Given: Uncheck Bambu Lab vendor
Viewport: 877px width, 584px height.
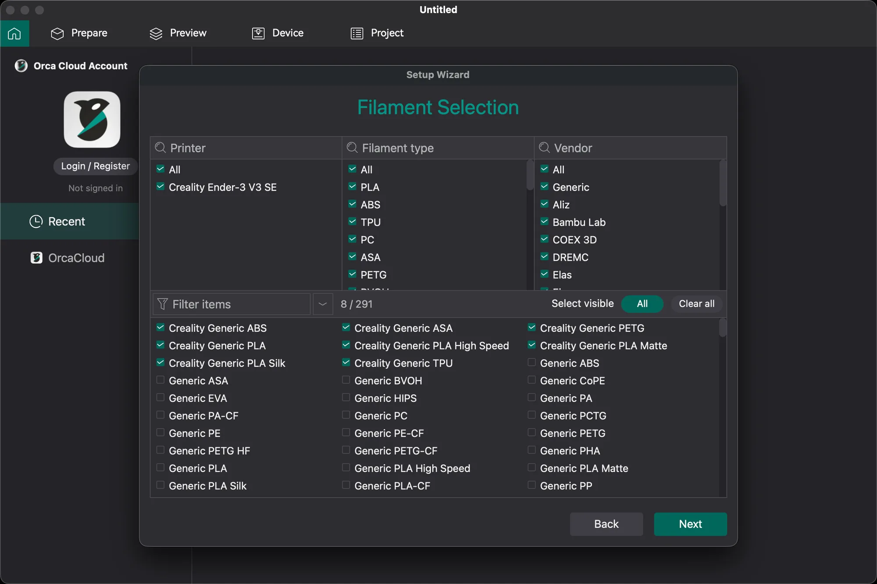Looking at the screenshot, I should point(544,222).
